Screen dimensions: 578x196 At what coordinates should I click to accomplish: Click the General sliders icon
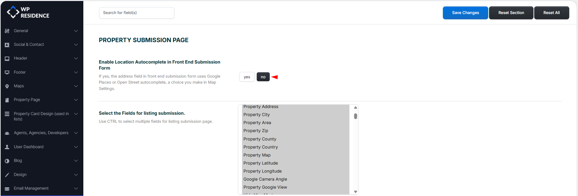click(7, 31)
